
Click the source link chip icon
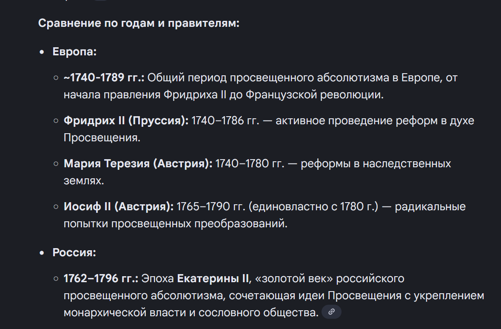(331, 312)
